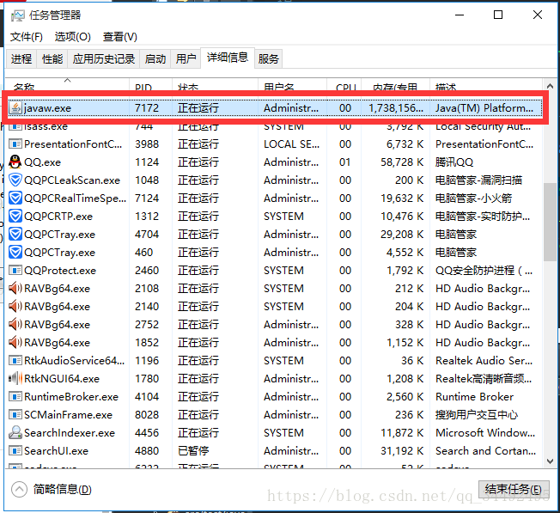560x513 pixels.
Task: Click the 31,192 K memory value
Action: coord(402,451)
